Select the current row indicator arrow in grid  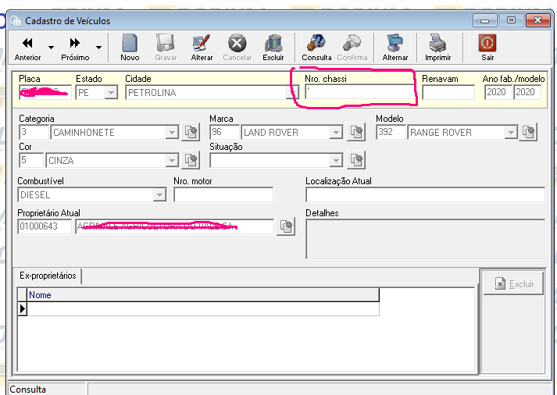(23, 309)
